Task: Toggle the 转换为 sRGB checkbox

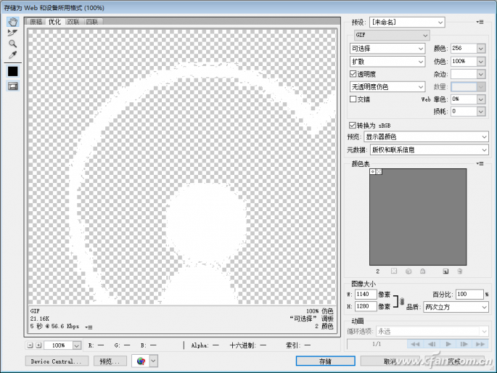Action: pyautogui.click(x=352, y=125)
